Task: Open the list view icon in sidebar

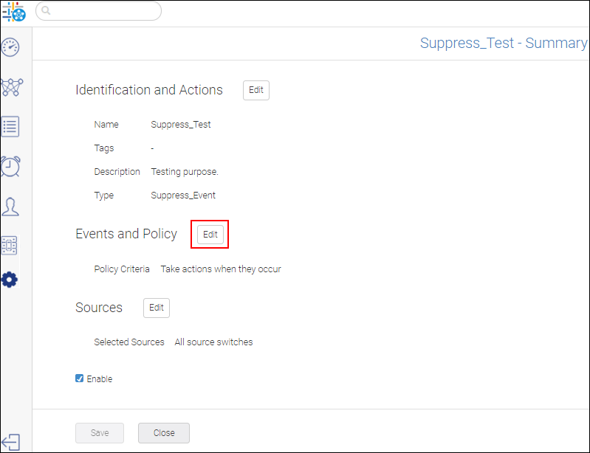Action: 10,127
